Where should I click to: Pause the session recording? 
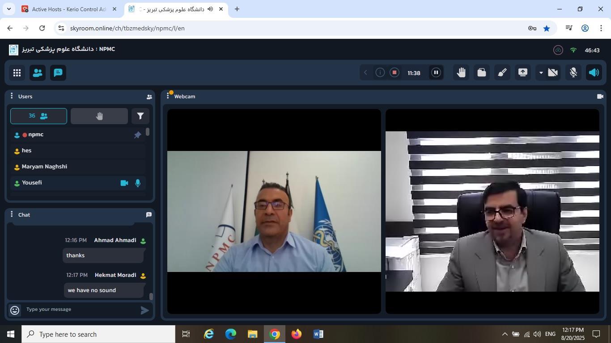pos(436,73)
